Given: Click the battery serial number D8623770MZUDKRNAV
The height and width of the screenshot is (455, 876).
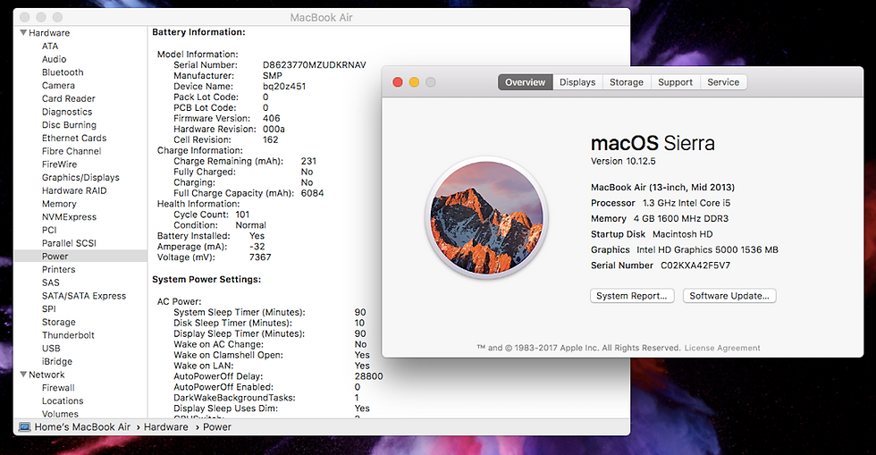Looking at the screenshot, I should (x=315, y=65).
